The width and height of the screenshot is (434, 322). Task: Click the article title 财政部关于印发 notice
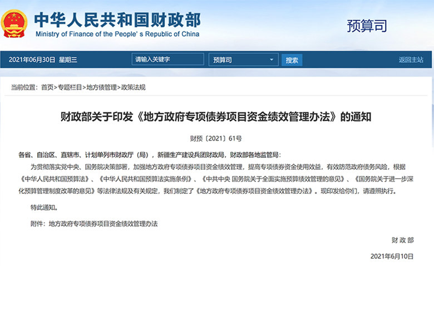(x=216, y=117)
